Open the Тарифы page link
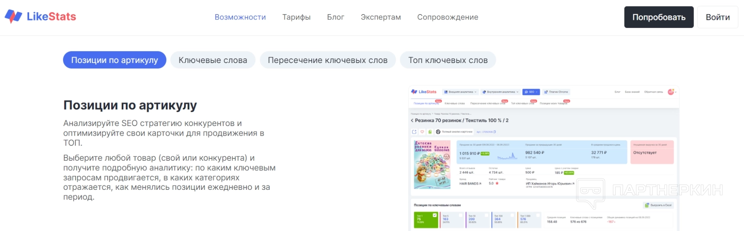 [x=296, y=17]
